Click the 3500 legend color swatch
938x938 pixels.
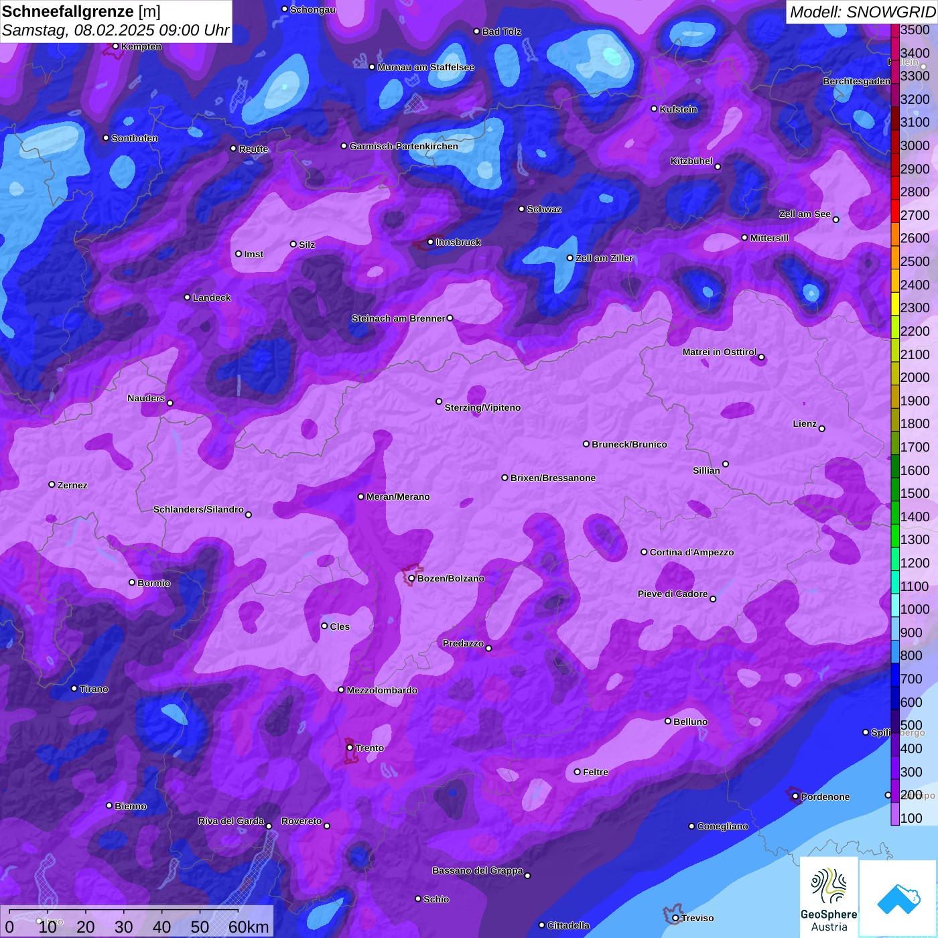pyautogui.click(x=894, y=29)
